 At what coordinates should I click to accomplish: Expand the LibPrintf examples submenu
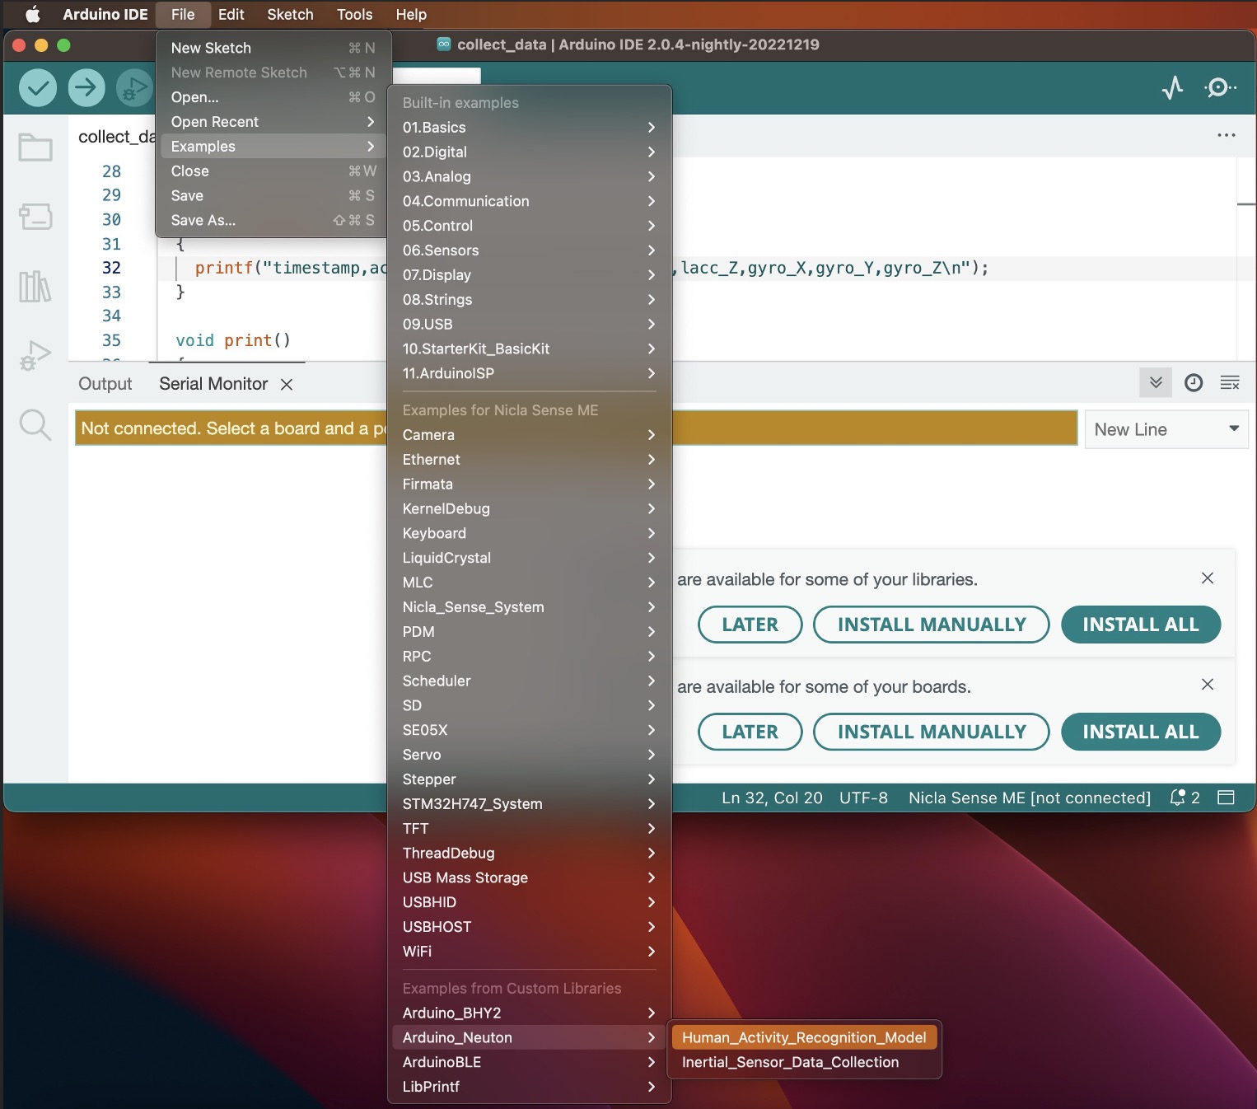529,1087
